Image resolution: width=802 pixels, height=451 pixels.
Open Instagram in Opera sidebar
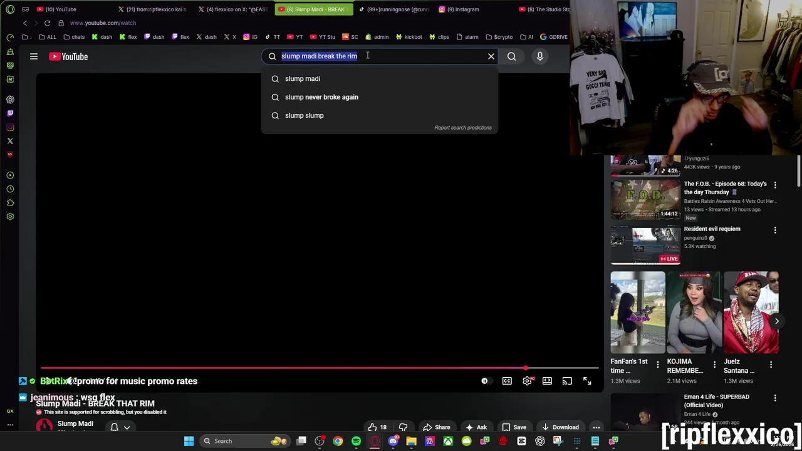point(10,127)
